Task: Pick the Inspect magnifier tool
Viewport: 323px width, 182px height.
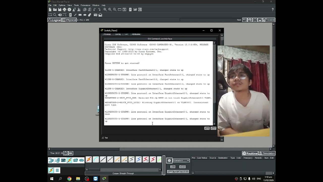Action: point(55,15)
